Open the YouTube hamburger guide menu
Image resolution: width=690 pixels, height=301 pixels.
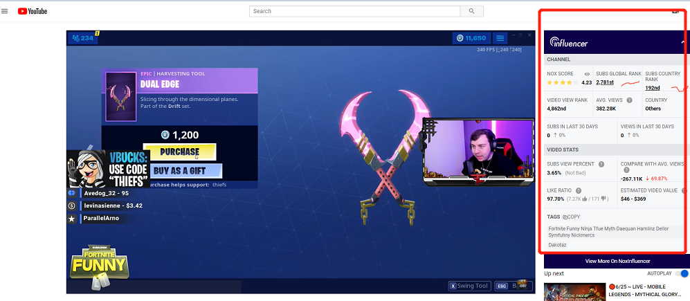coord(4,11)
